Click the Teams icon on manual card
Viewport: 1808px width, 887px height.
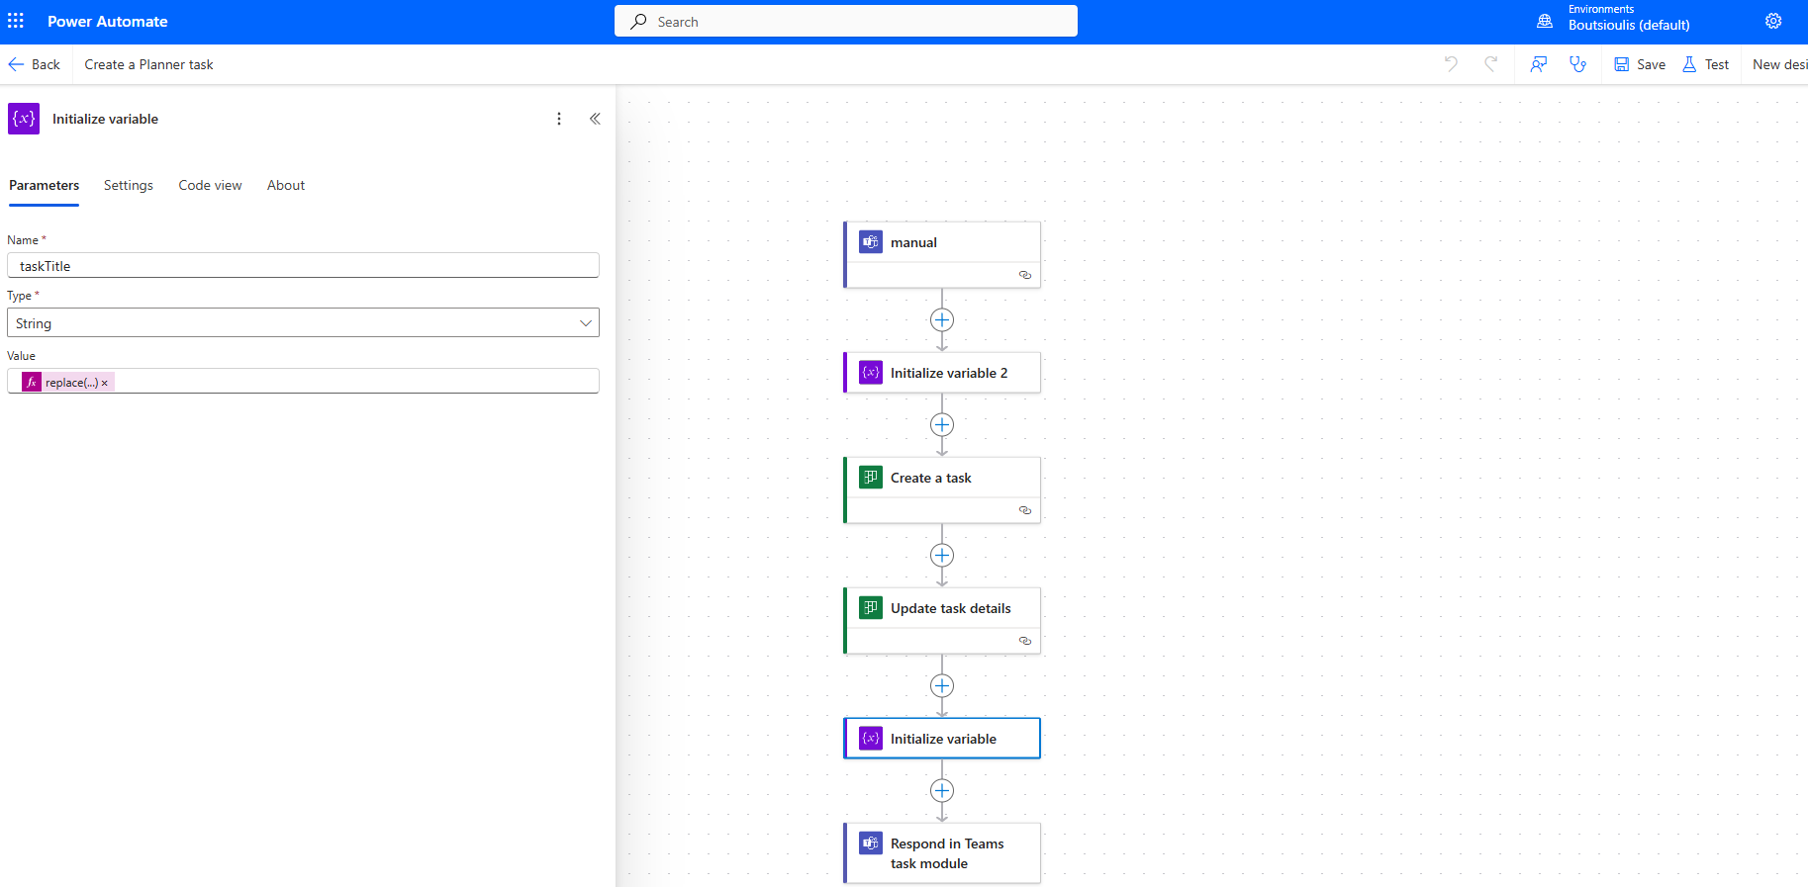[871, 242]
